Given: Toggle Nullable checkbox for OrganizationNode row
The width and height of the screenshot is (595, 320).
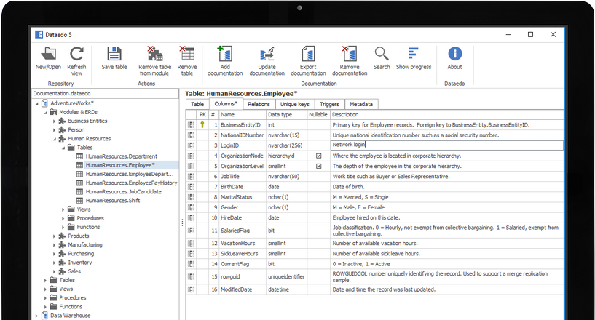Looking at the screenshot, I should coord(318,156).
